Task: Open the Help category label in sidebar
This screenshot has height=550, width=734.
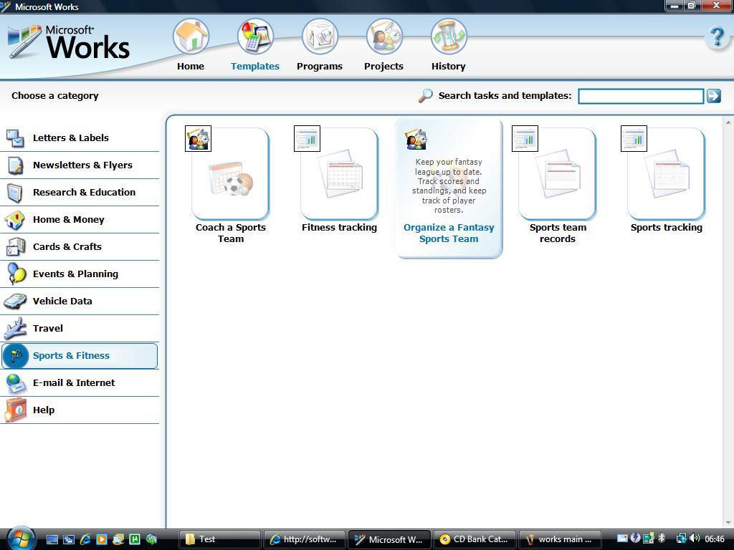Action: 44,410
